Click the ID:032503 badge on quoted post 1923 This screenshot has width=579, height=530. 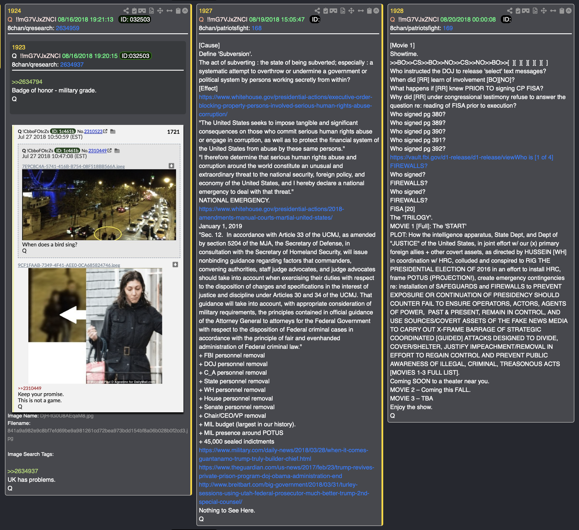(135, 56)
